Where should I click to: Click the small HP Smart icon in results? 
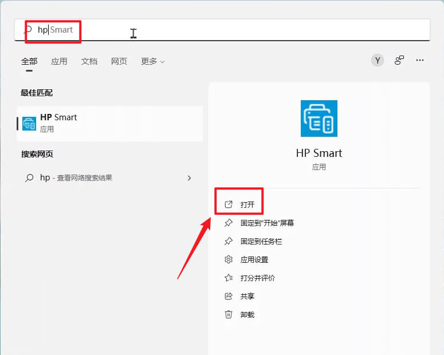tap(29, 124)
